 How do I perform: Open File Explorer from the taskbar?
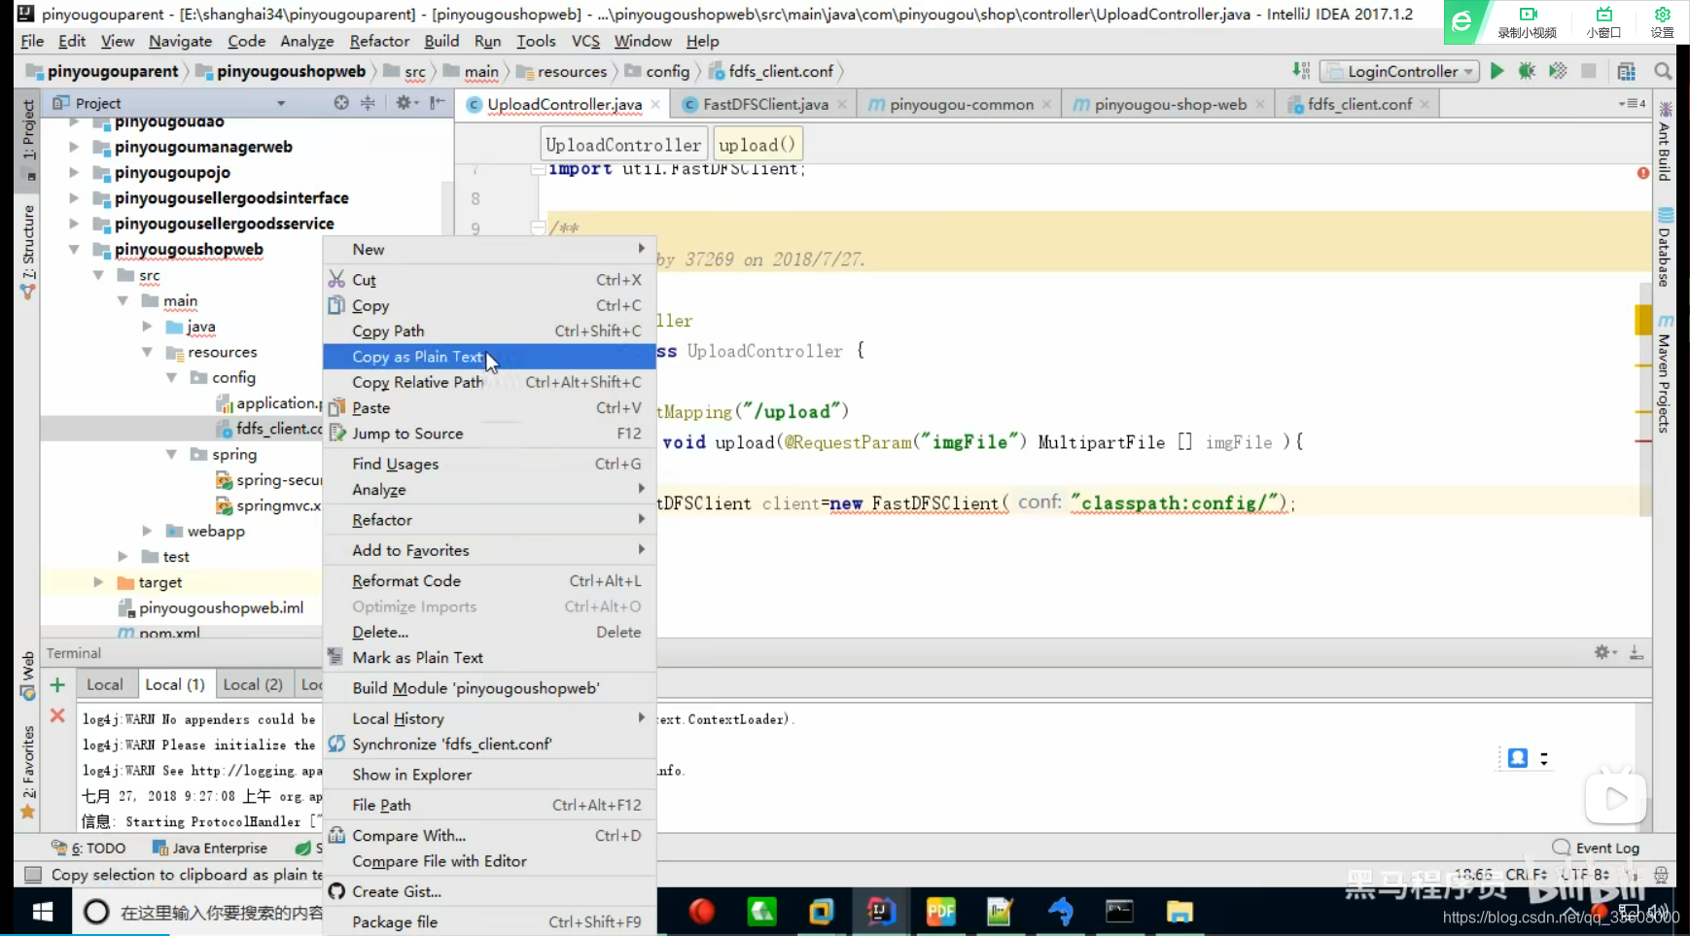tap(1179, 912)
